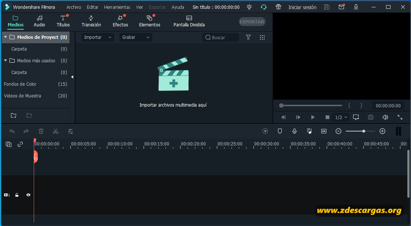
Task: Click the undo arrow
Action: [12, 131]
